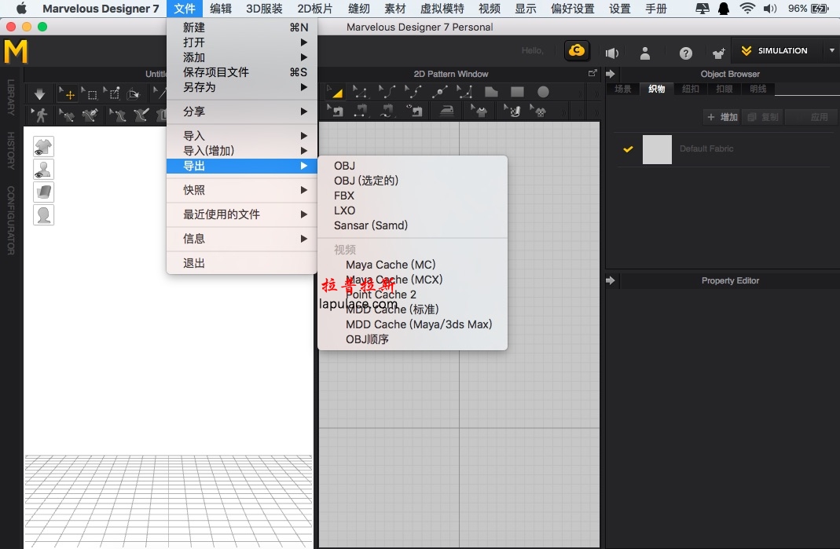Select the Segment Sewing tool
Screen dimensions: 840x549
[361, 111]
